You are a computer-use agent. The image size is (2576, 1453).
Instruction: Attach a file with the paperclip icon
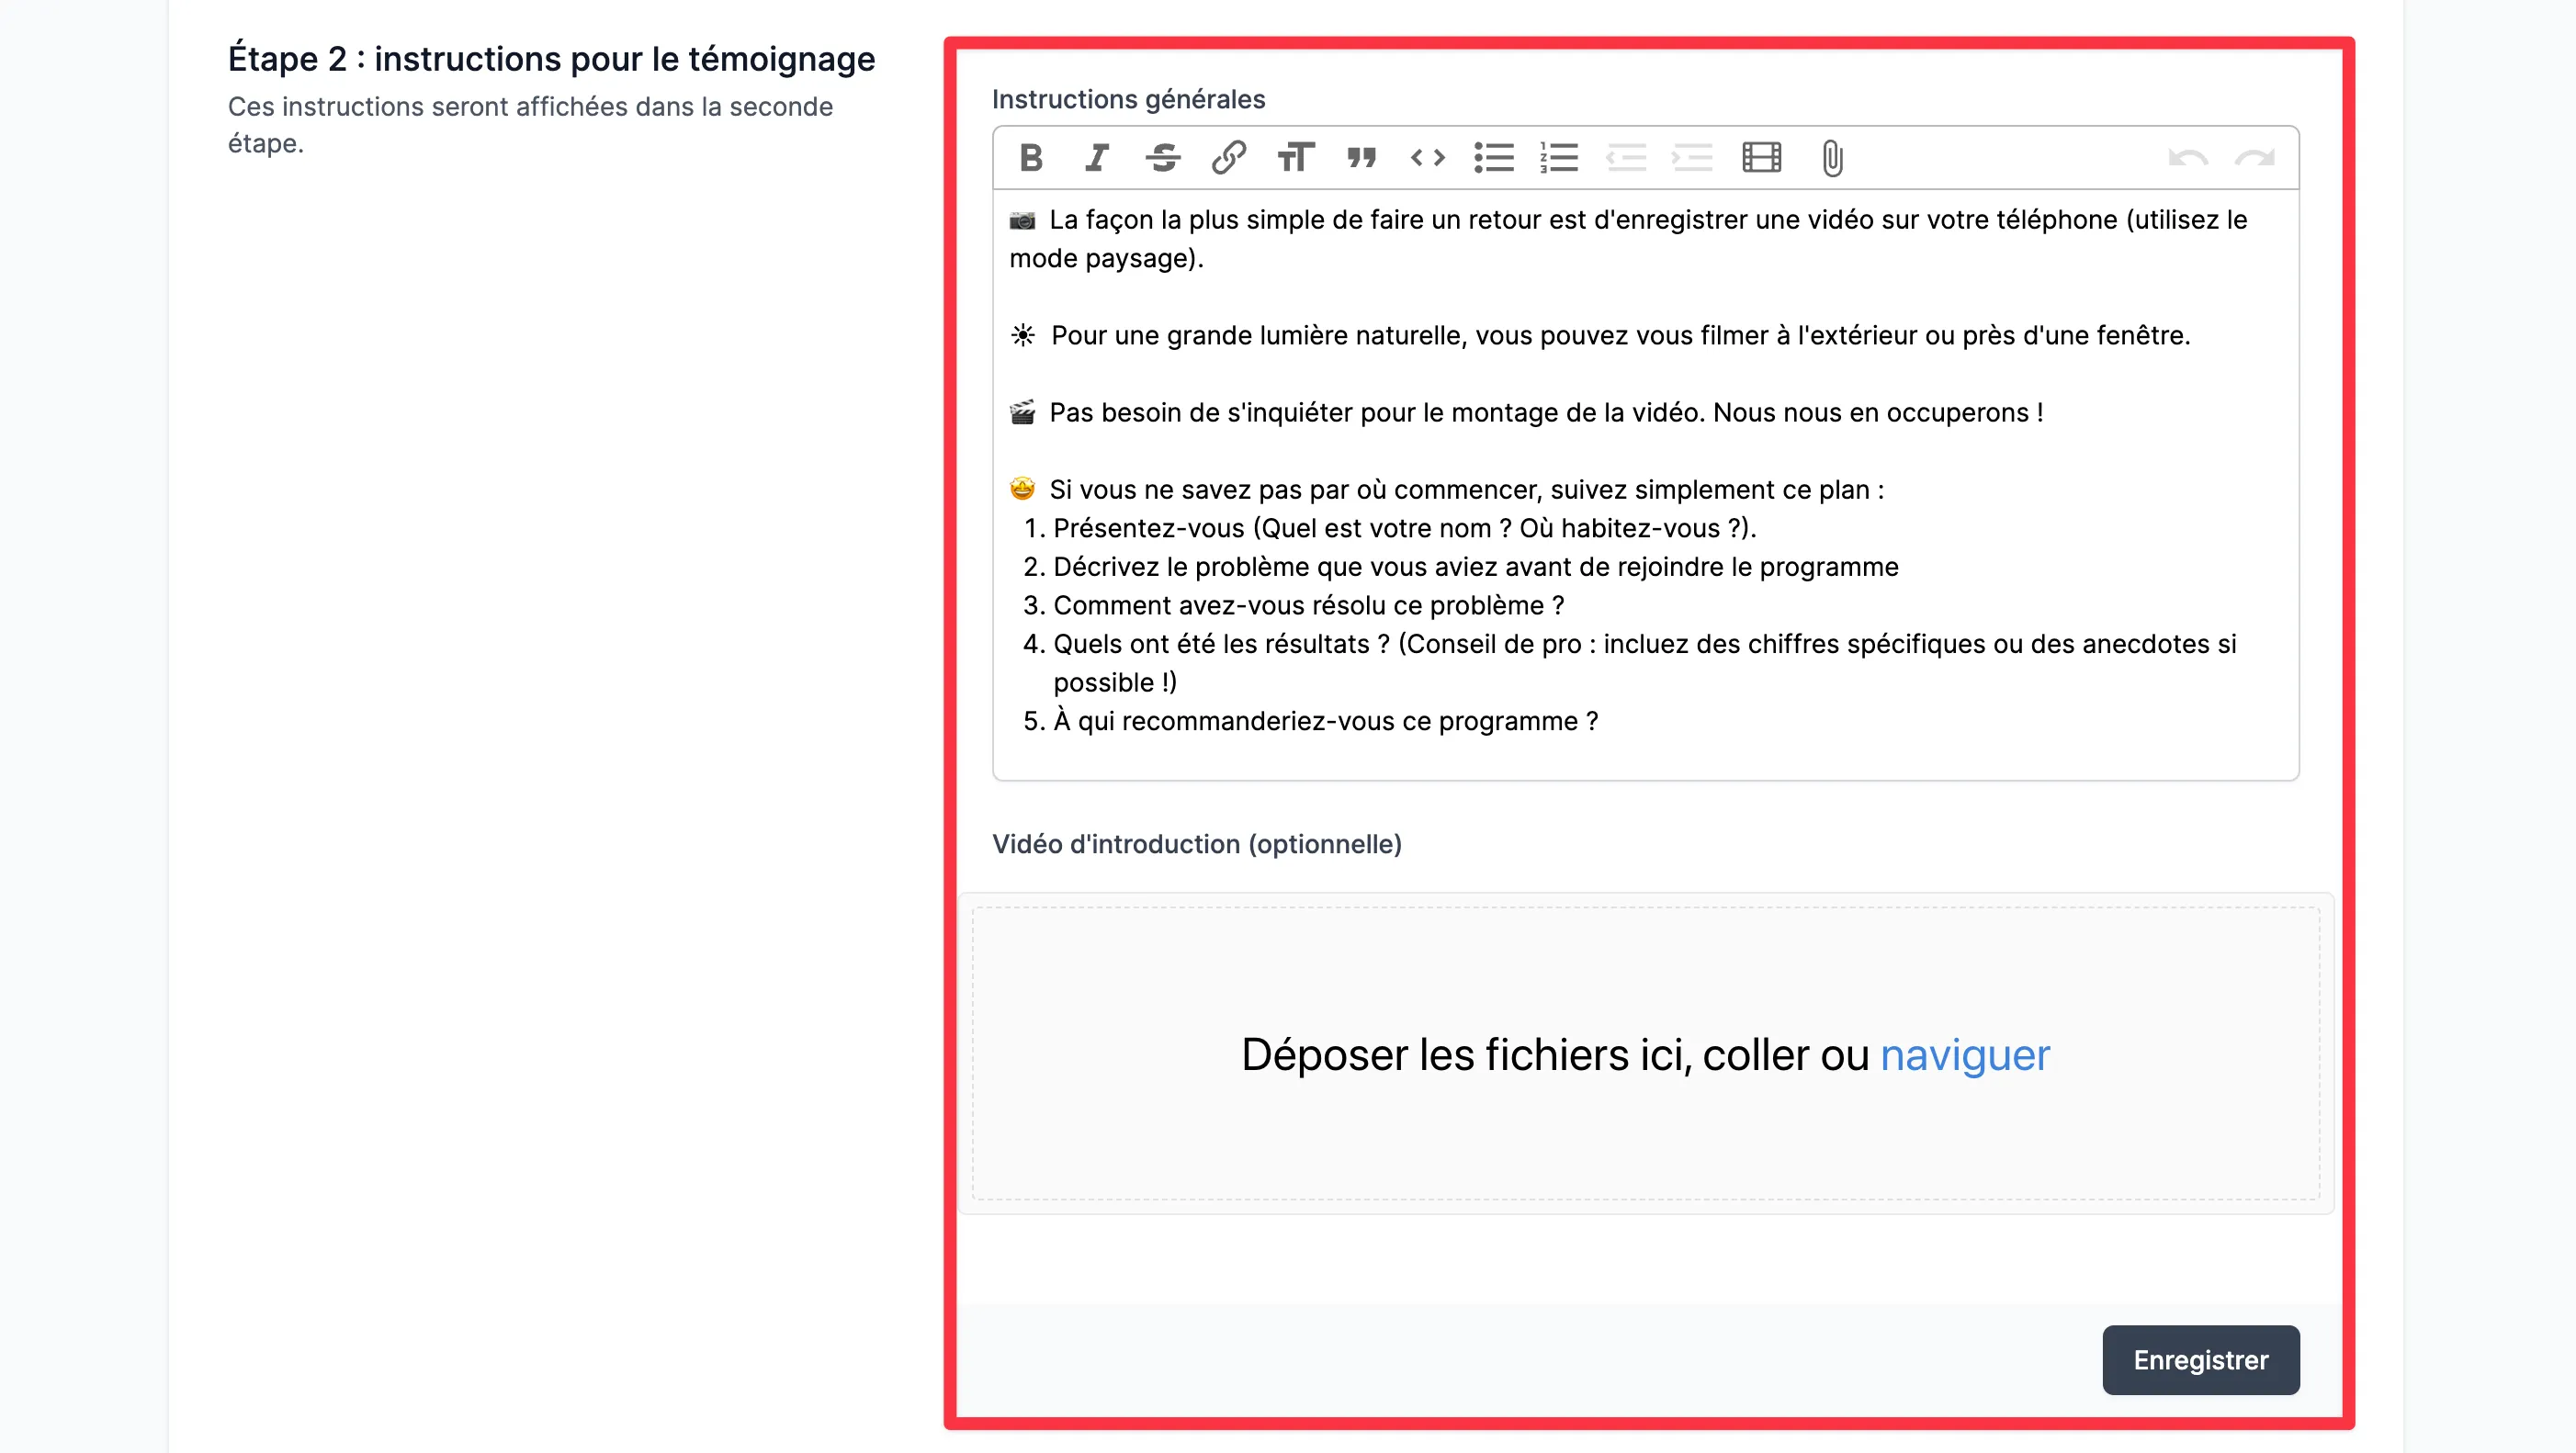[x=1832, y=158]
